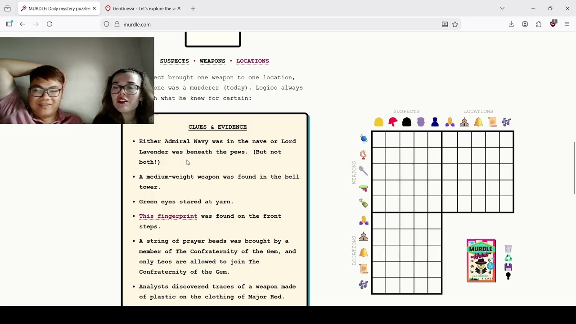This screenshot has width=576, height=324.
Task: Click the champagne bottle weapon icon
Action: pos(364,204)
